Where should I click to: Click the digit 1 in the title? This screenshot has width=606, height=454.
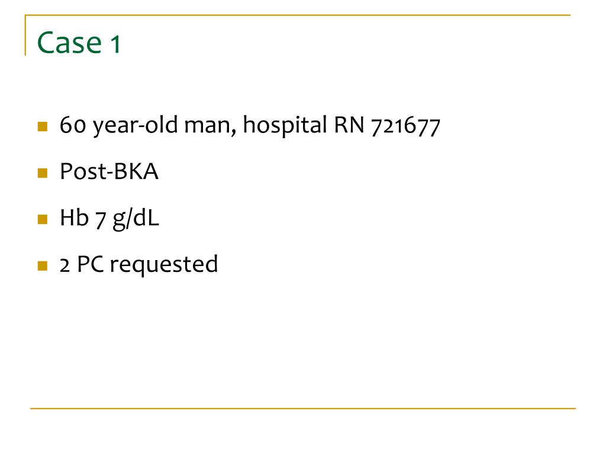(115, 44)
